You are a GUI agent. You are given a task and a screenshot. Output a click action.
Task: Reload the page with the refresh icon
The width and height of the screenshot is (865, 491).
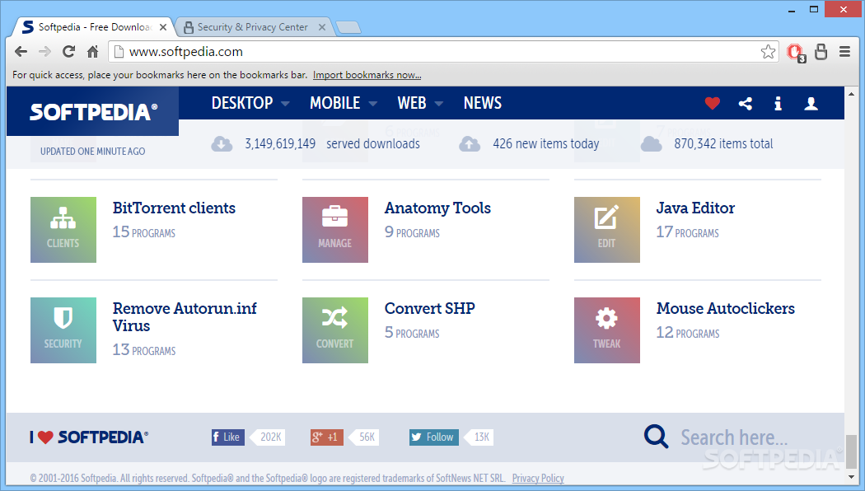68,52
